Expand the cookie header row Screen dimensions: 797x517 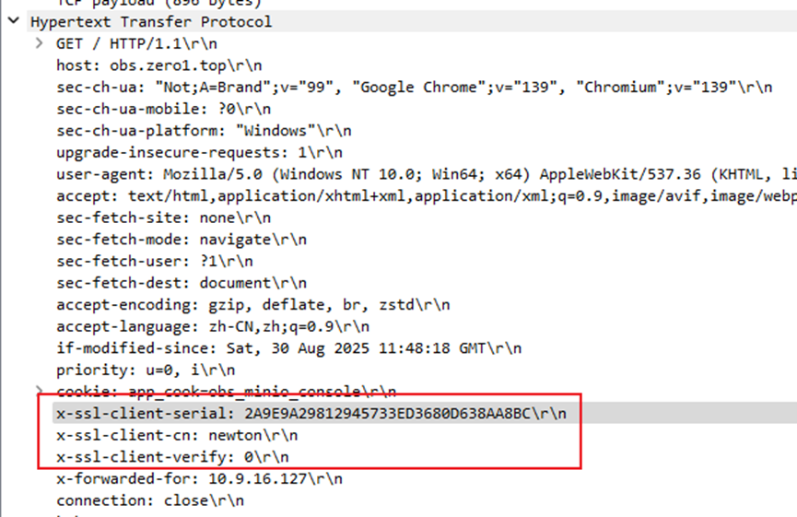(39, 391)
